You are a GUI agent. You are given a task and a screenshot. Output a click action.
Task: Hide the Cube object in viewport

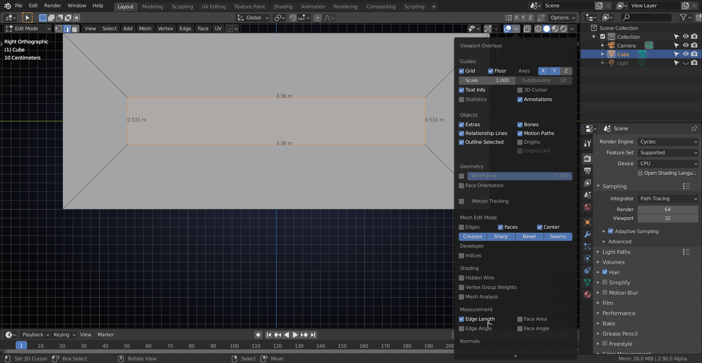pyautogui.click(x=685, y=54)
